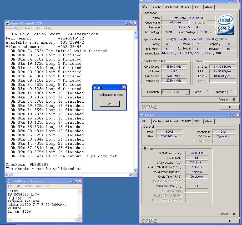
Task: Switch to About tab in upper CPU-Z
Action: [x=209, y=7]
